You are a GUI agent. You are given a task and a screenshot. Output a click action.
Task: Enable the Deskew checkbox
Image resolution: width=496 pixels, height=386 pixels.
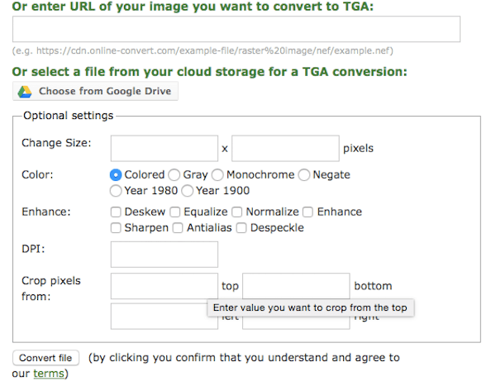point(117,212)
